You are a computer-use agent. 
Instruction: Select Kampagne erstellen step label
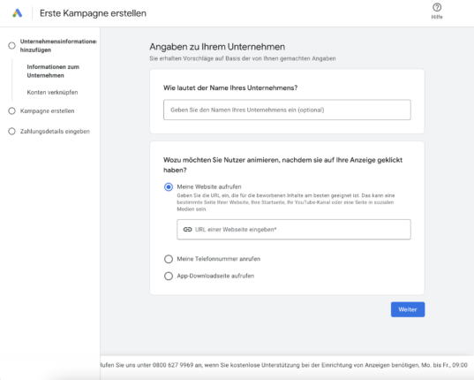pos(47,111)
